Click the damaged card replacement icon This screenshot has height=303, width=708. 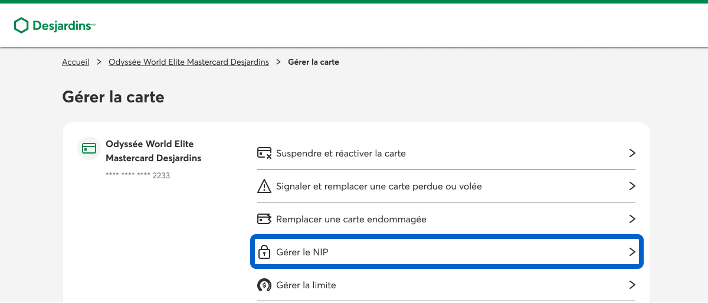coord(264,219)
